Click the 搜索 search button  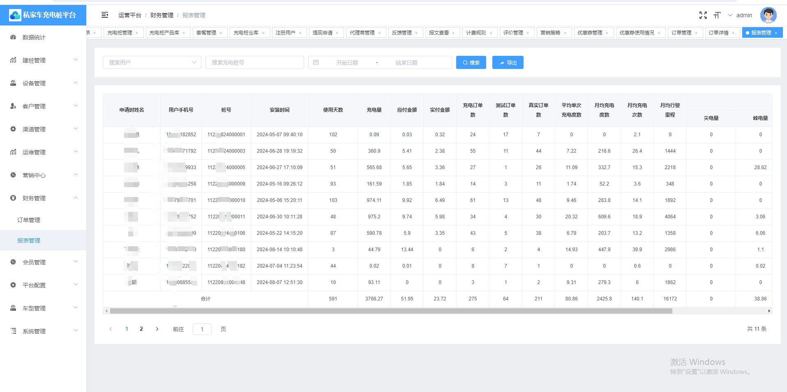(471, 62)
